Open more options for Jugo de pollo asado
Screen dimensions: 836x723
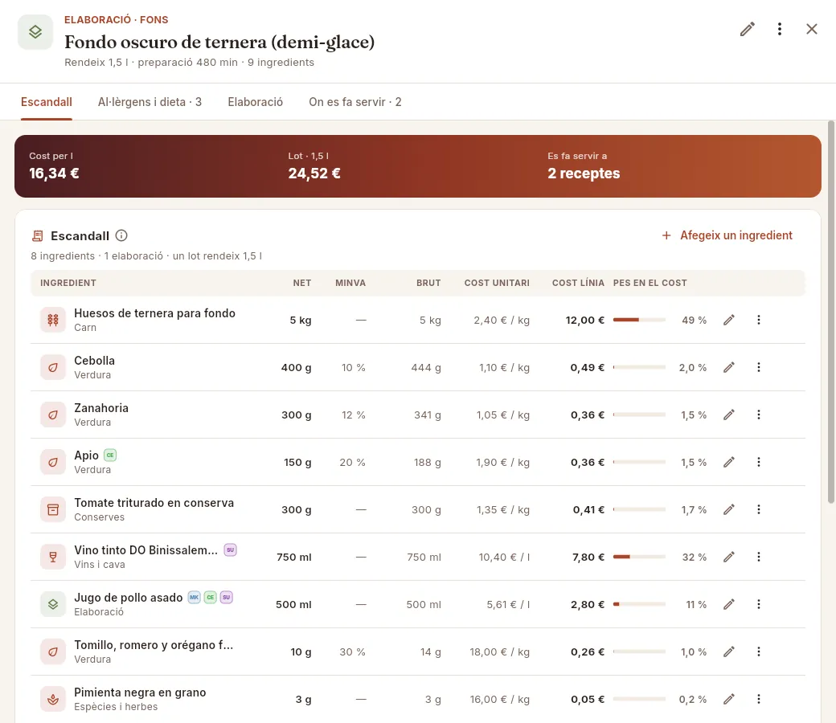point(759,604)
